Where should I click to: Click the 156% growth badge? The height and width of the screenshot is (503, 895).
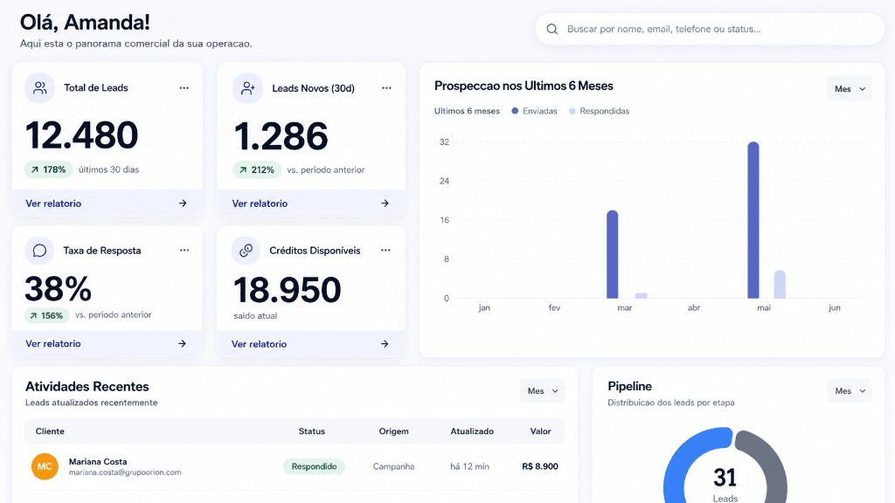click(47, 315)
